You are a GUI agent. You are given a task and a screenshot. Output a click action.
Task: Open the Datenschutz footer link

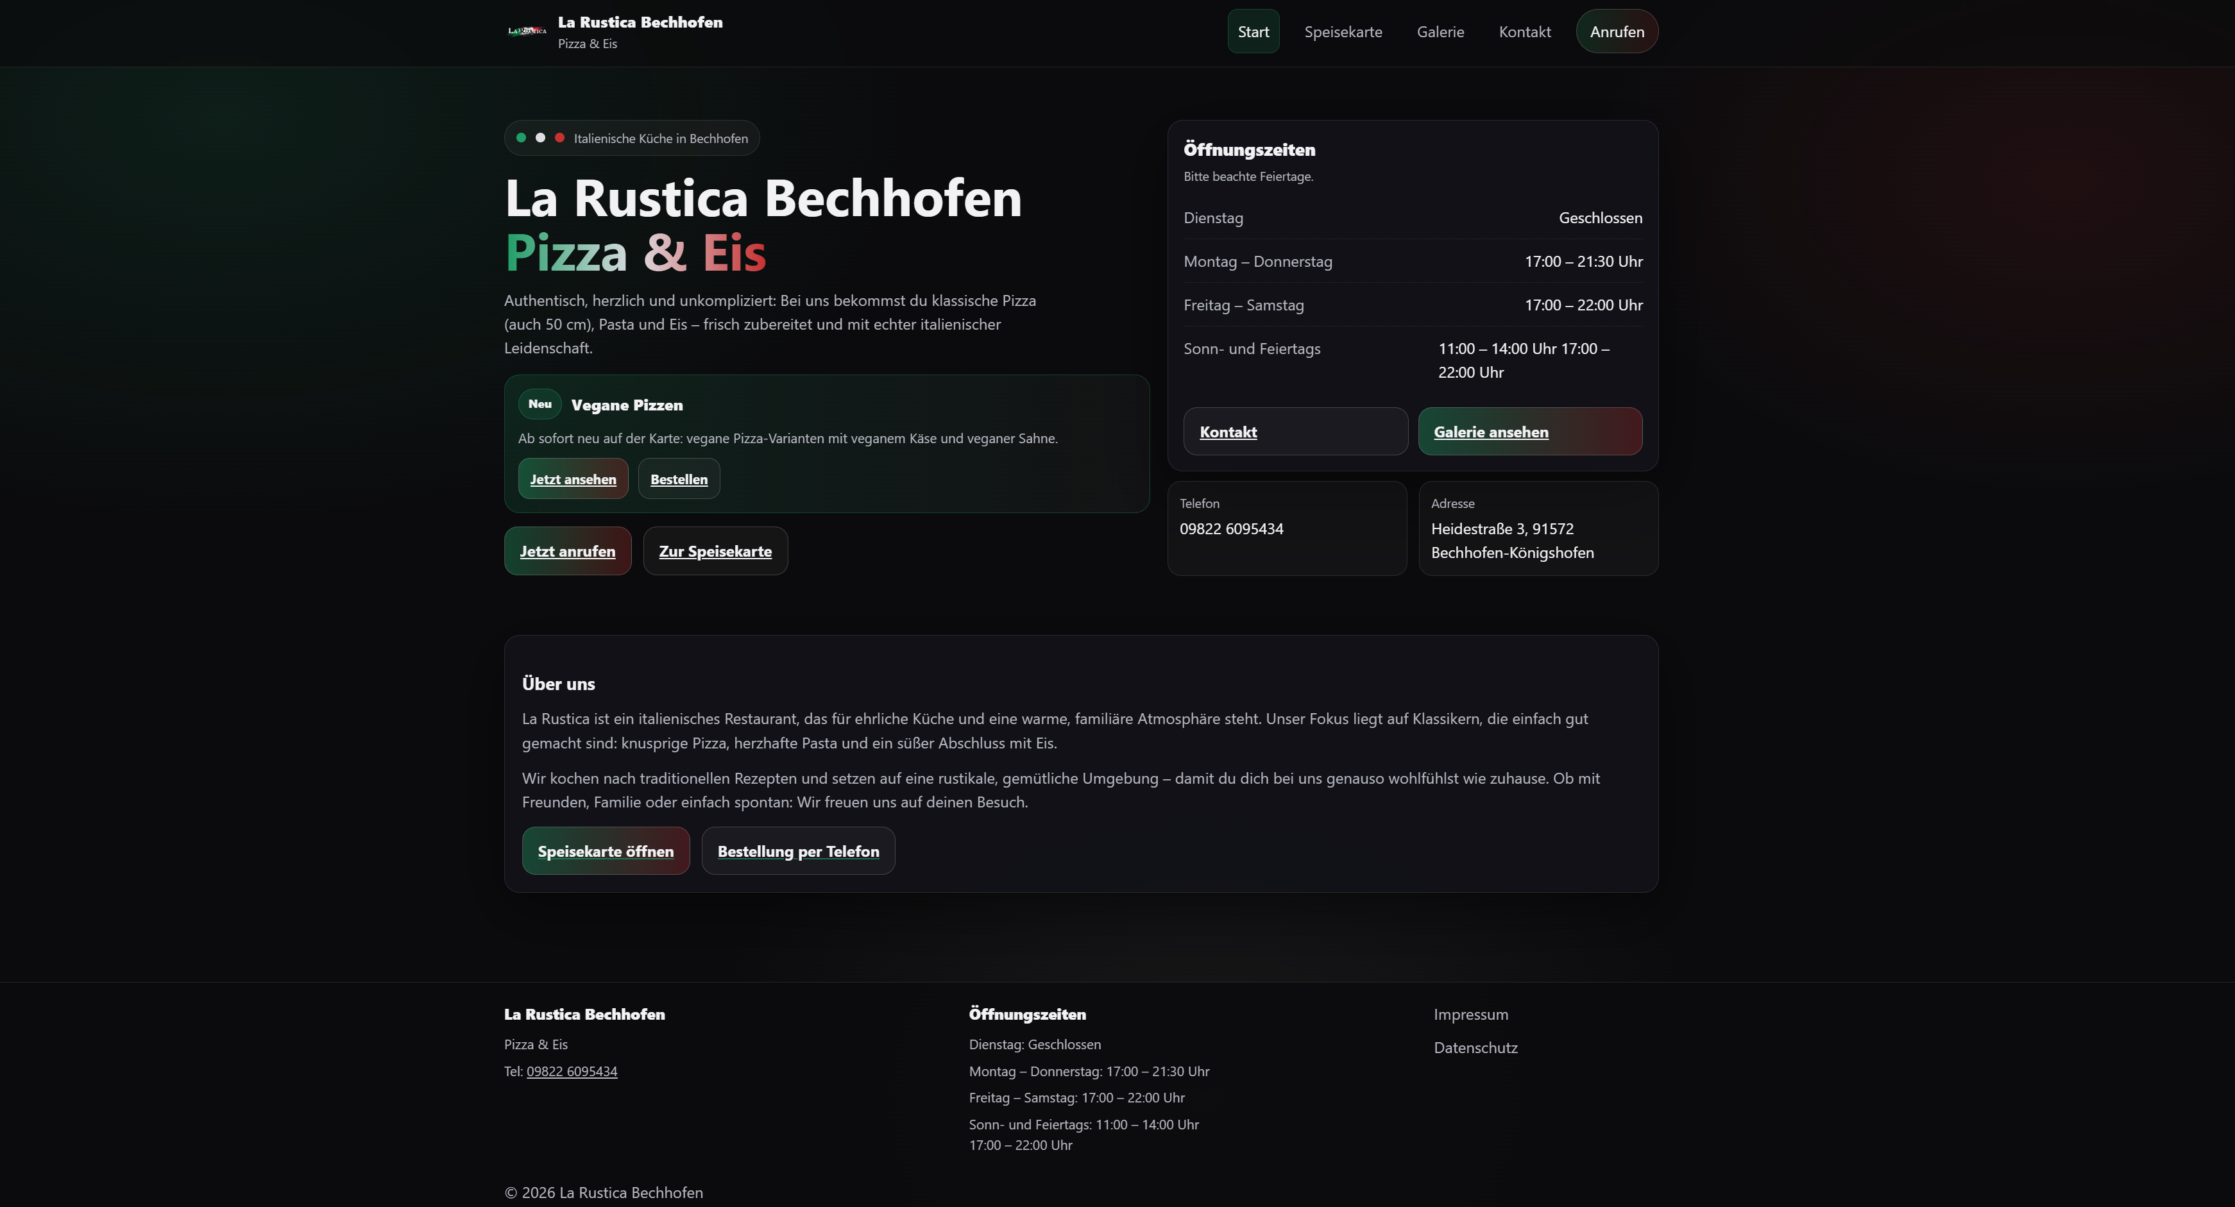click(x=1476, y=1047)
